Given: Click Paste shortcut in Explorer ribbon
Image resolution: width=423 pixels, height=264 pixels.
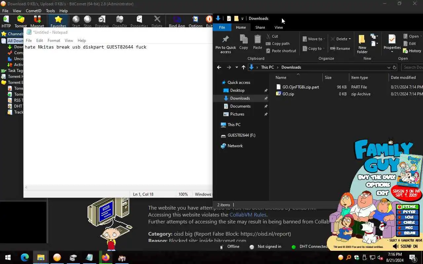Looking at the screenshot, I should [281, 51].
